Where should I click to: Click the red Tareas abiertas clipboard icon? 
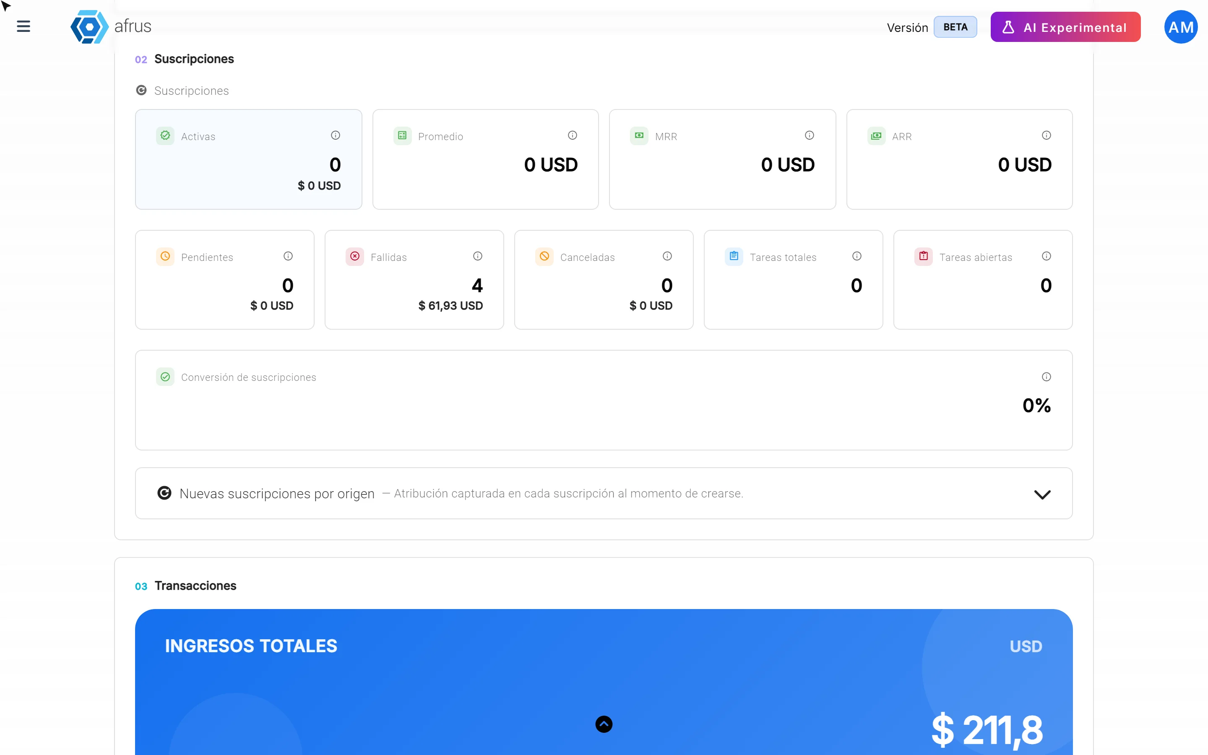tap(924, 257)
